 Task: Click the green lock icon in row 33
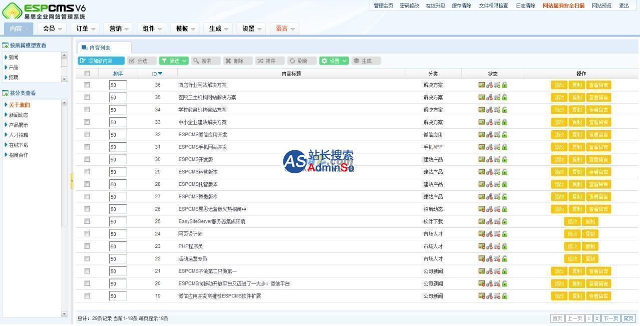504,122
